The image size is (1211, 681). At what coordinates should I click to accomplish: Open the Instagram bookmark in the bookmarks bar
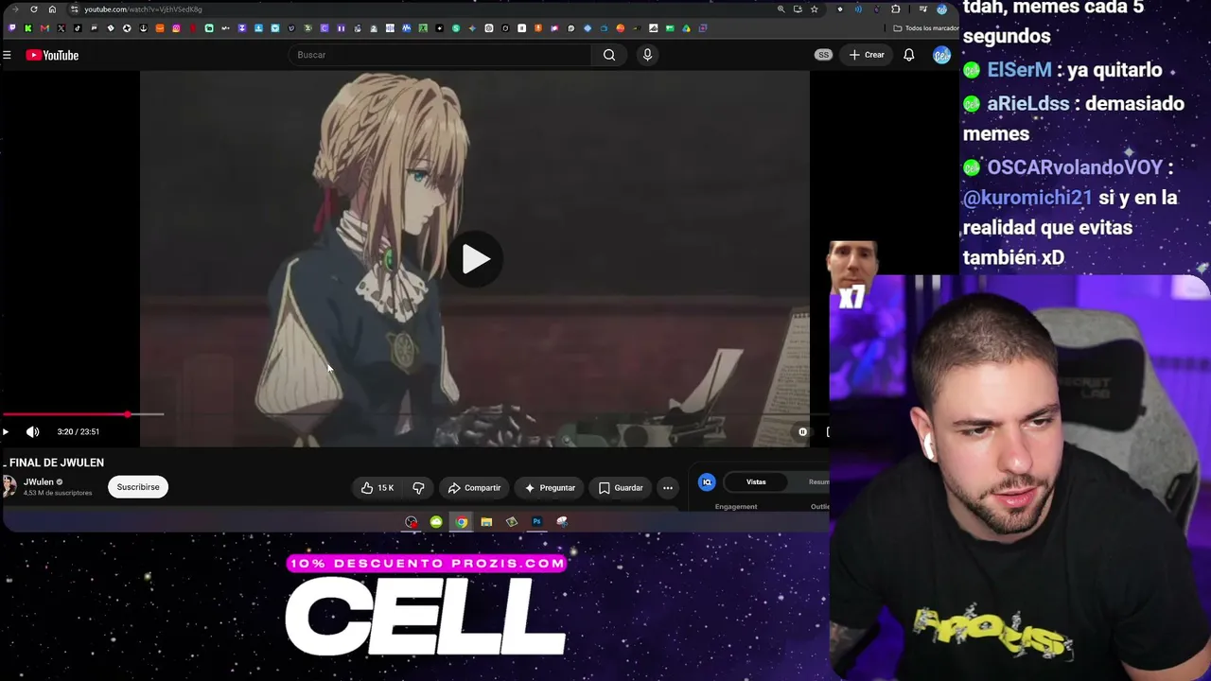176,28
